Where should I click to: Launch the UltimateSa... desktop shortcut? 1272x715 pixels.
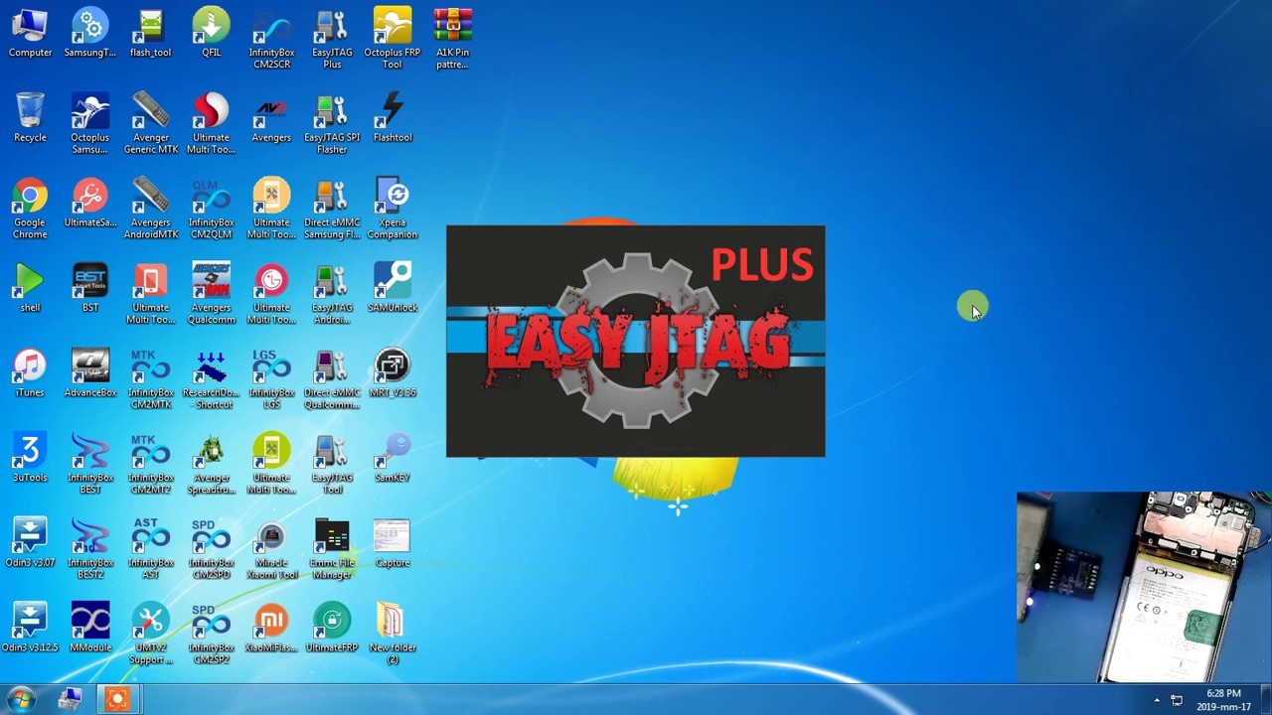click(x=90, y=204)
